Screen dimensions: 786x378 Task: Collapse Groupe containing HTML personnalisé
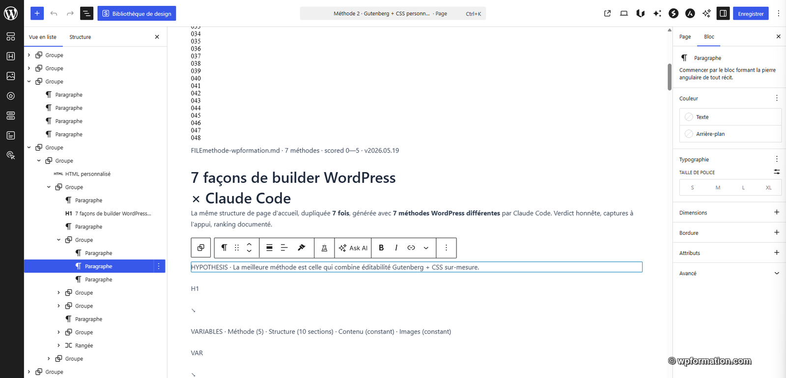coord(39,161)
